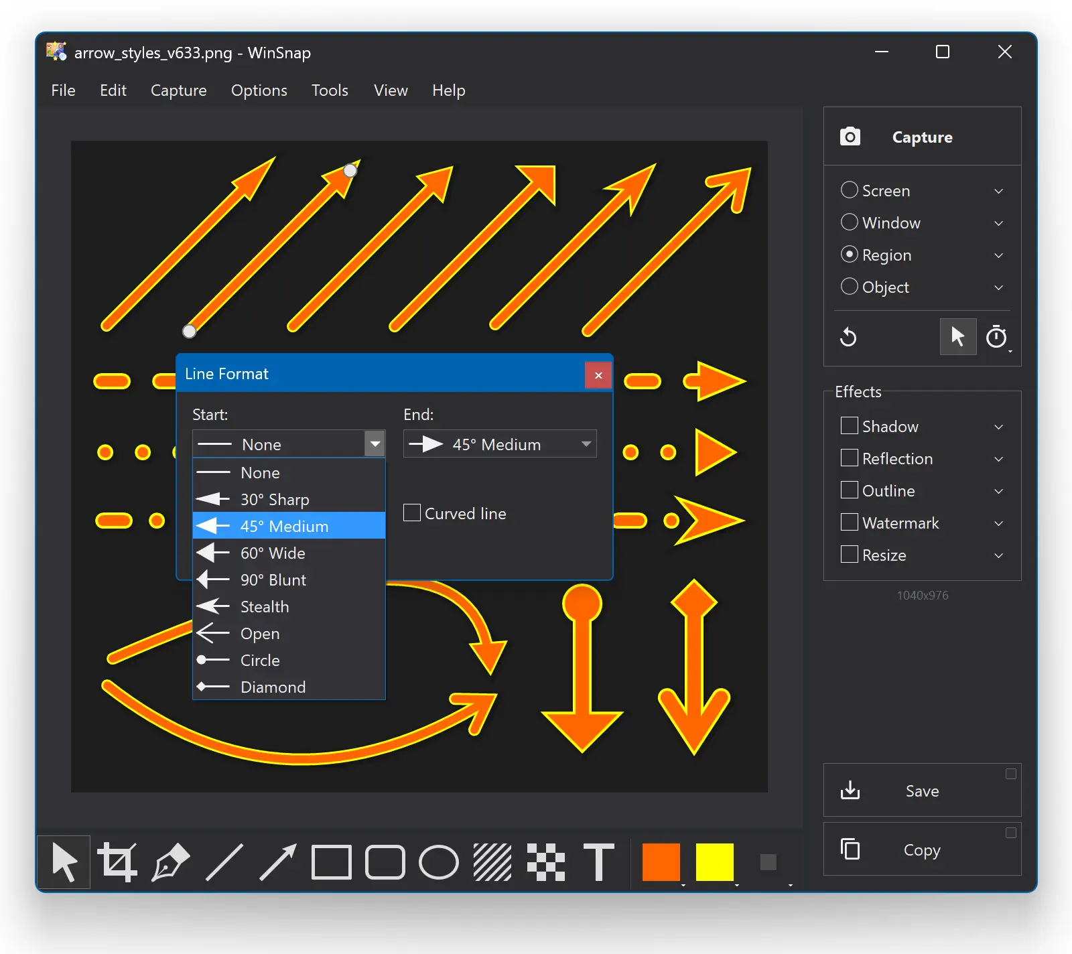Pick the small dark gray swatch
The image size is (1072, 954).
768,862
